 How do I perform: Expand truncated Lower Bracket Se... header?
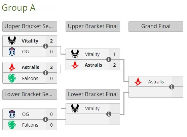click(30, 94)
